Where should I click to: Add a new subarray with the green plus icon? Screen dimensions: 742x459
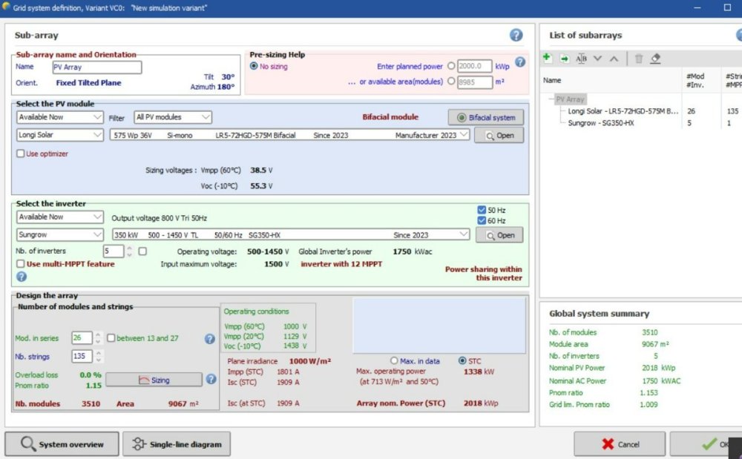(548, 59)
